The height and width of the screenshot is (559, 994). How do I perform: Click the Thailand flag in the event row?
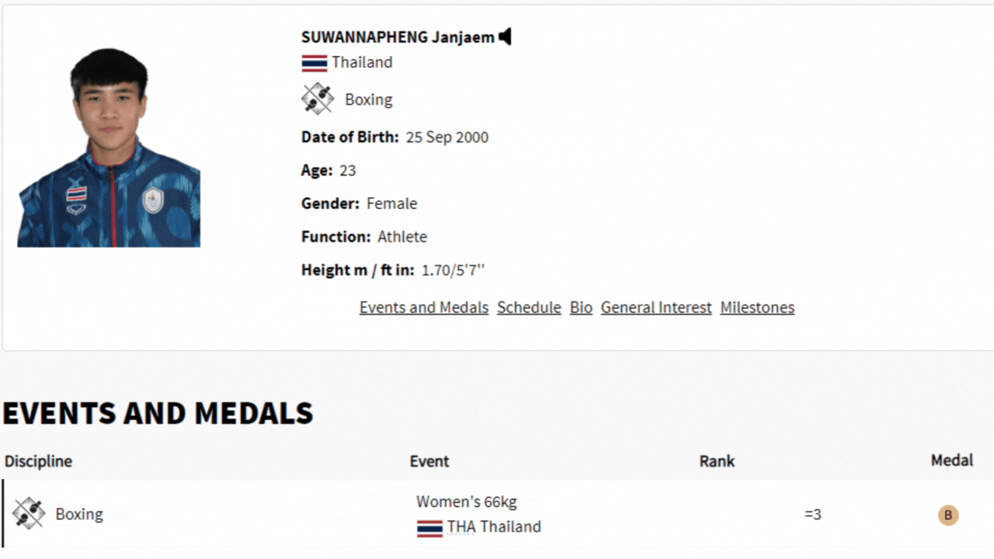click(x=429, y=528)
